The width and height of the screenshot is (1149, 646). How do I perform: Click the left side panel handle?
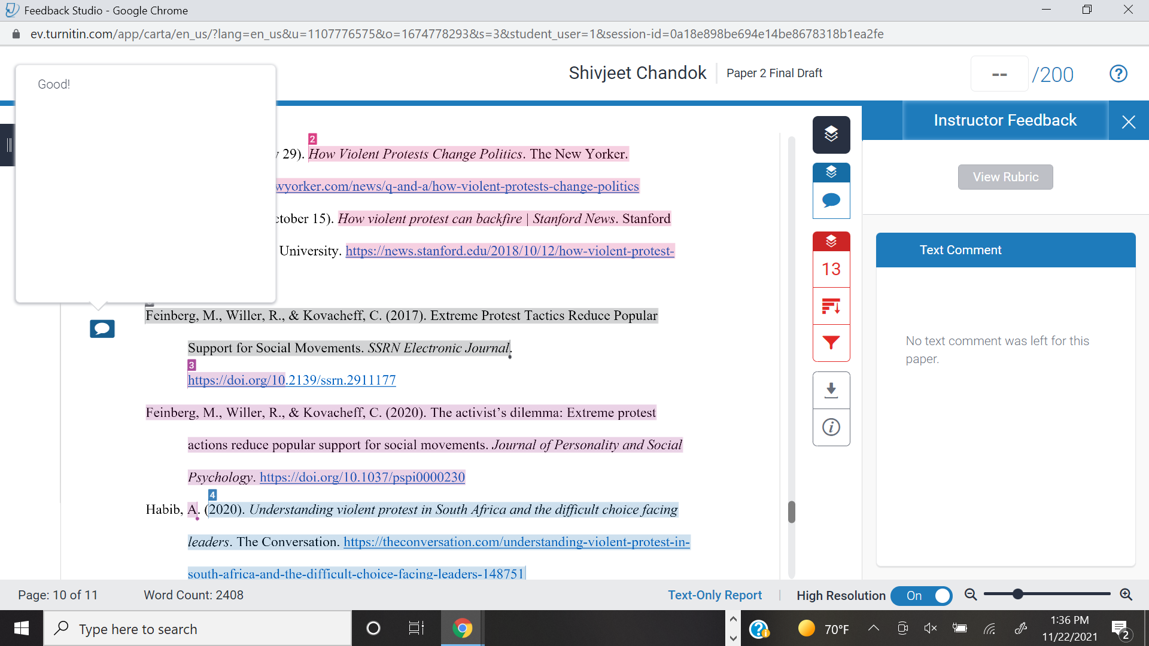pyautogui.click(x=7, y=145)
